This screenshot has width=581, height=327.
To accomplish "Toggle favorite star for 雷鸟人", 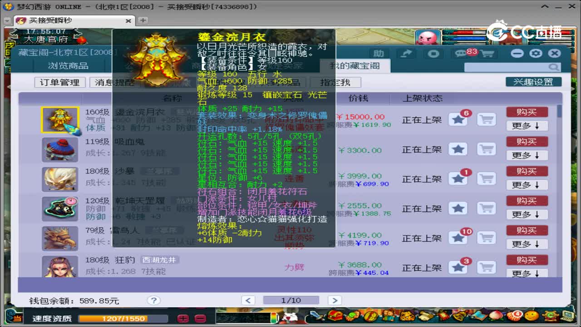I will (458, 238).
